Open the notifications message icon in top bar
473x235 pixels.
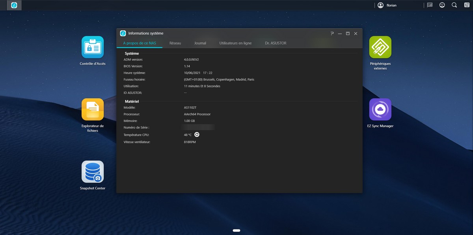click(x=430, y=5)
